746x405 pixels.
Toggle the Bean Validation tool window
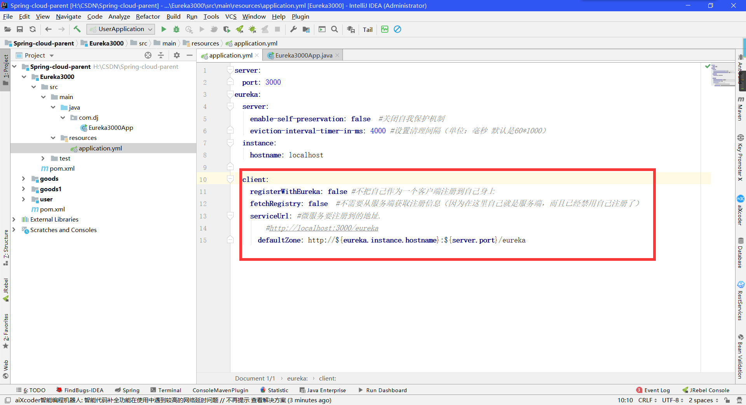tap(741, 356)
